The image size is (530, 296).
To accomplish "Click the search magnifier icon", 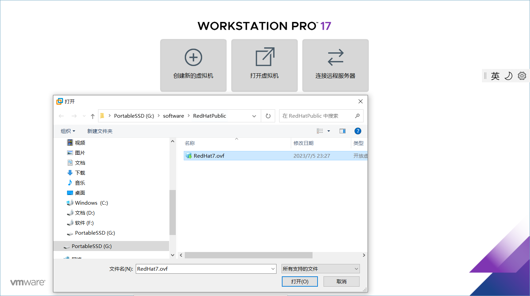I will pyautogui.click(x=358, y=116).
